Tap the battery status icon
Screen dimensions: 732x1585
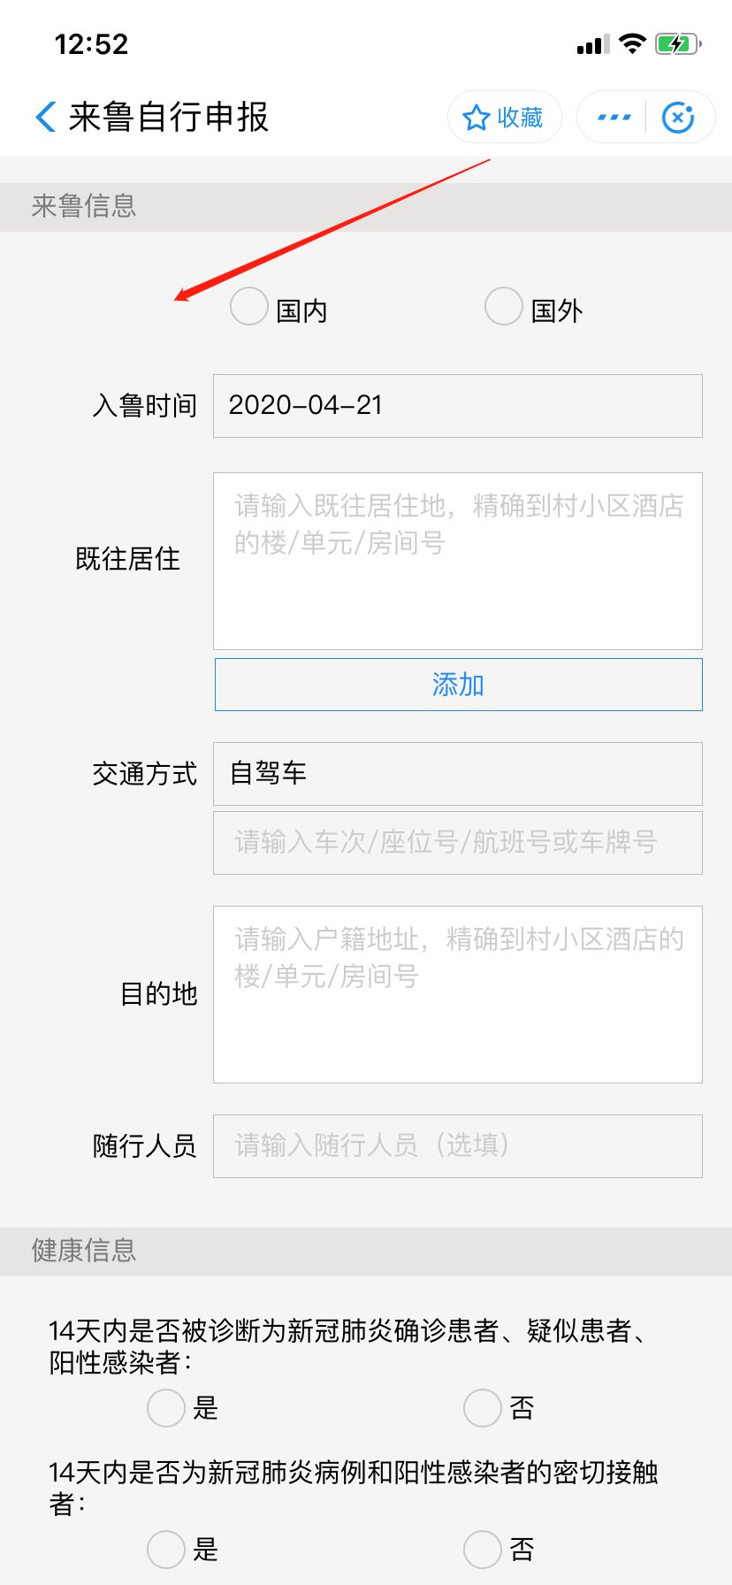pos(677,44)
